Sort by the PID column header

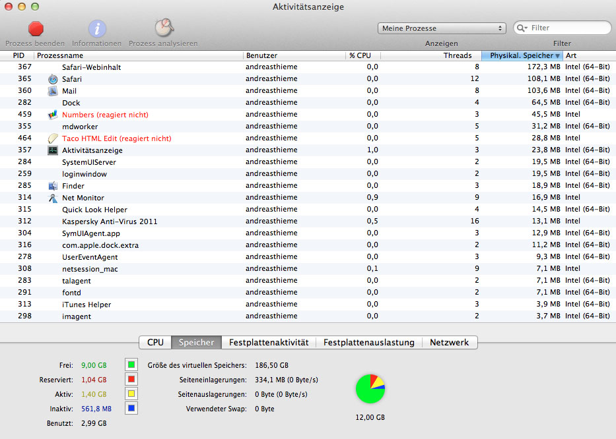click(x=18, y=55)
